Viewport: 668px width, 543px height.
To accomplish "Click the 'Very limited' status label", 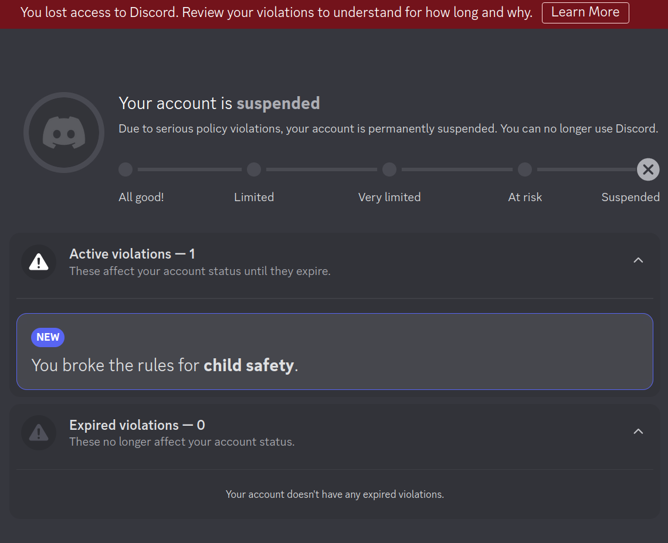I will coord(389,197).
